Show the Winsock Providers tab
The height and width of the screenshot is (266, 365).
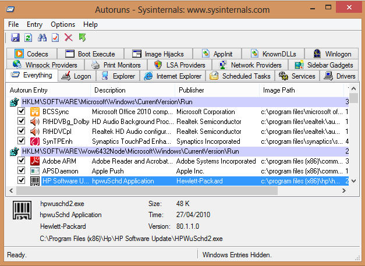(45, 65)
